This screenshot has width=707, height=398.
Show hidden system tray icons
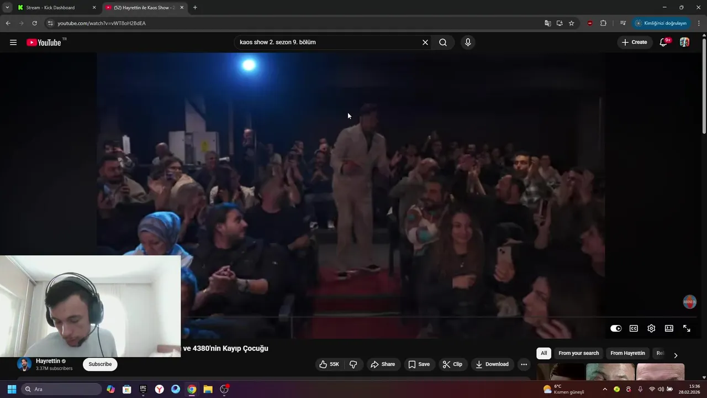605,389
